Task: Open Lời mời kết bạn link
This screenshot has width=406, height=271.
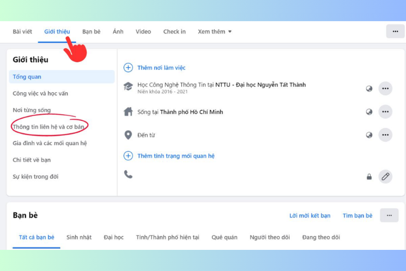Action: (310, 216)
